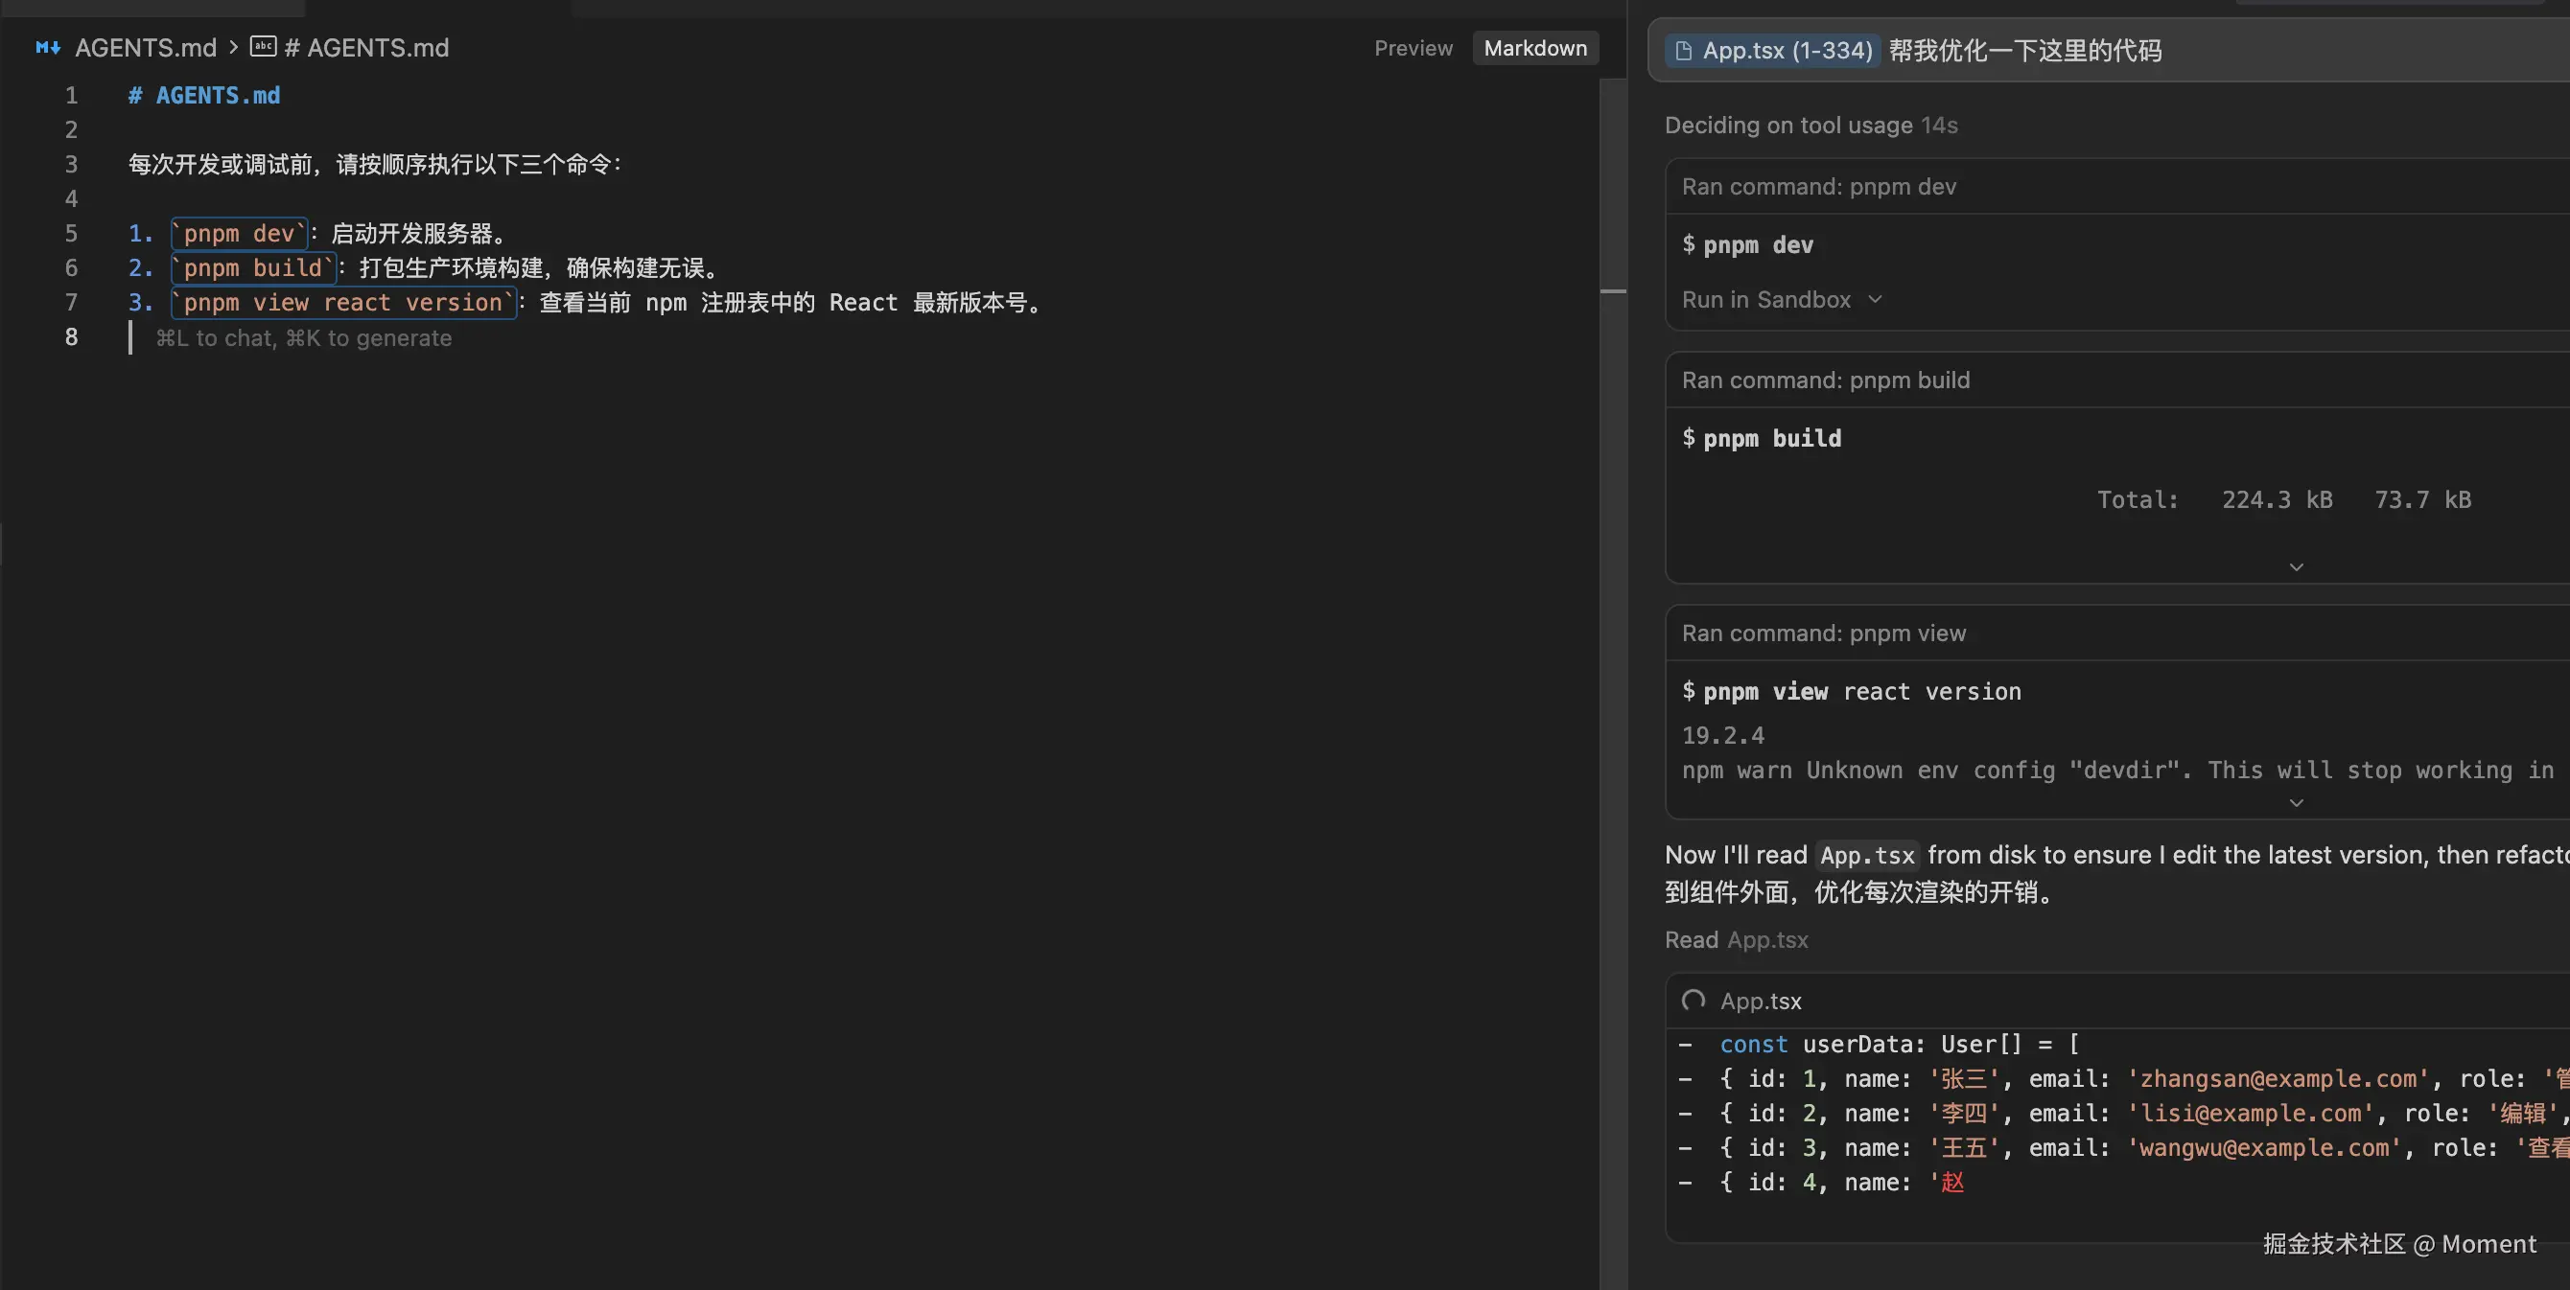Open the AGENTS.md file breadcrumb
Image resolution: width=2570 pixels, height=1290 pixels.
(x=146, y=48)
